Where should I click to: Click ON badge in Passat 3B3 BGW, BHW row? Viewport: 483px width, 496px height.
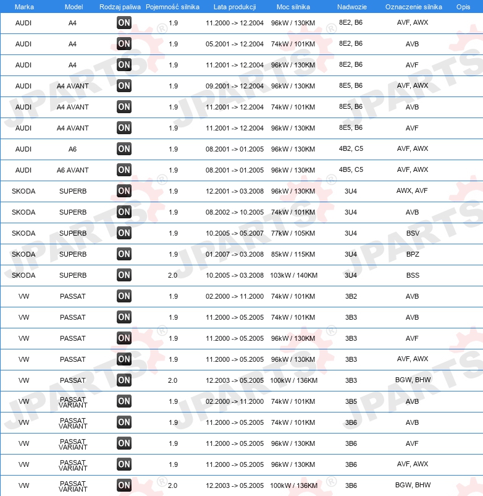coord(124,380)
